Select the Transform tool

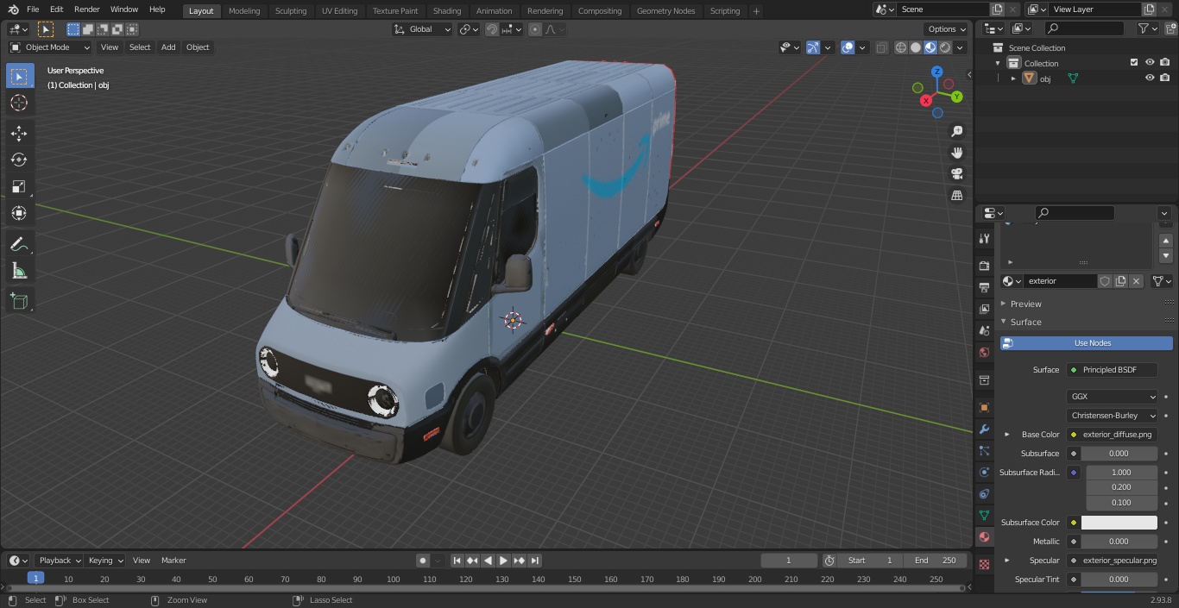19,213
